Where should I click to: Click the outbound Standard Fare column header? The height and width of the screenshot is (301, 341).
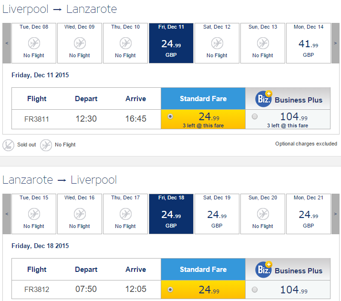pos(203,99)
